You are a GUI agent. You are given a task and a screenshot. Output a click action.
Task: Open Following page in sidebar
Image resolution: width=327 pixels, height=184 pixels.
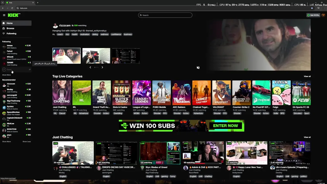pyautogui.click(x=17, y=33)
